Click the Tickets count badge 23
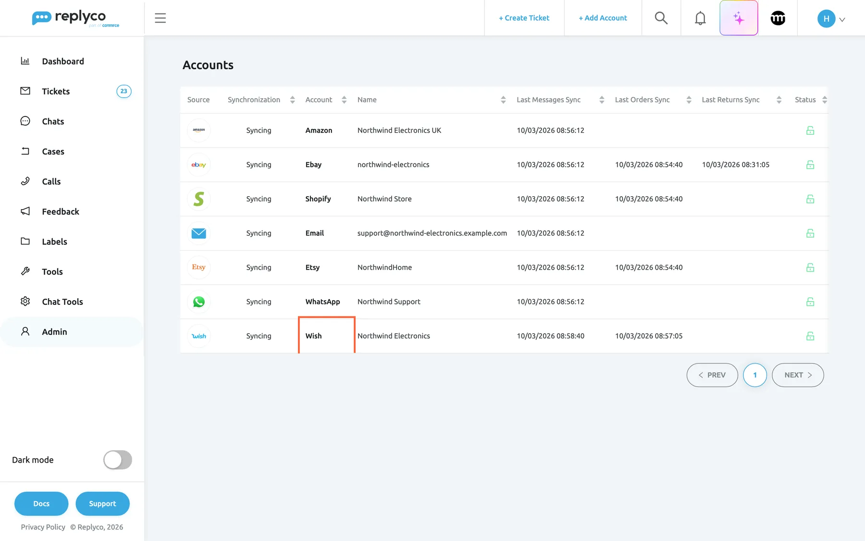Screen dimensions: 865x541 pyautogui.click(x=124, y=91)
